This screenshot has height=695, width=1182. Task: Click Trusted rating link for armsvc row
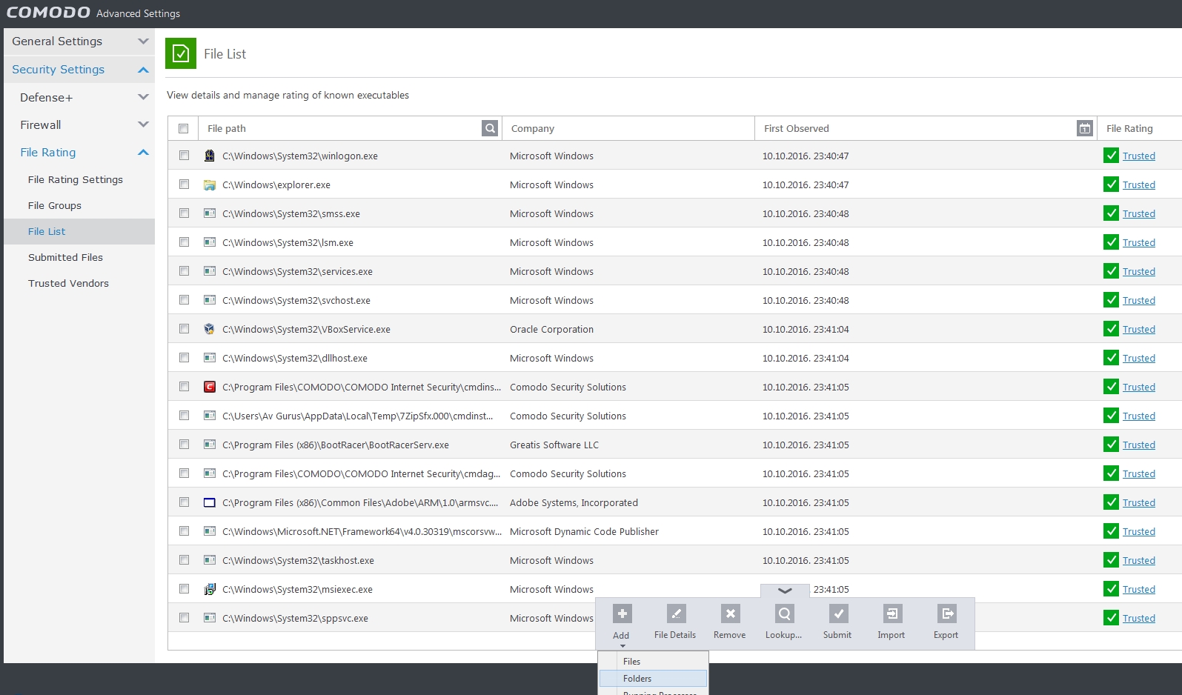coord(1139,502)
